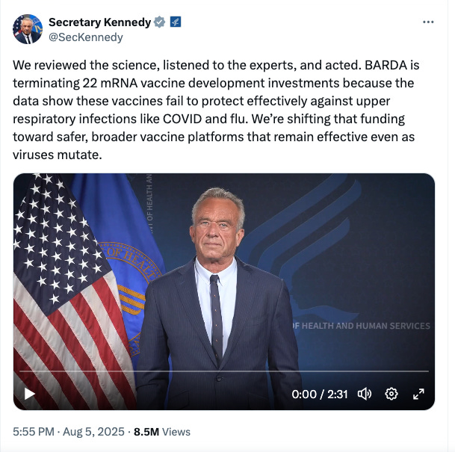
Task: Click the 5:55 PM post time
Action: click(x=34, y=431)
